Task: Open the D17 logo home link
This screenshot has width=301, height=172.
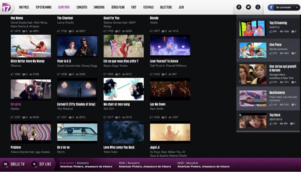Action: click(x=6, y=7)
